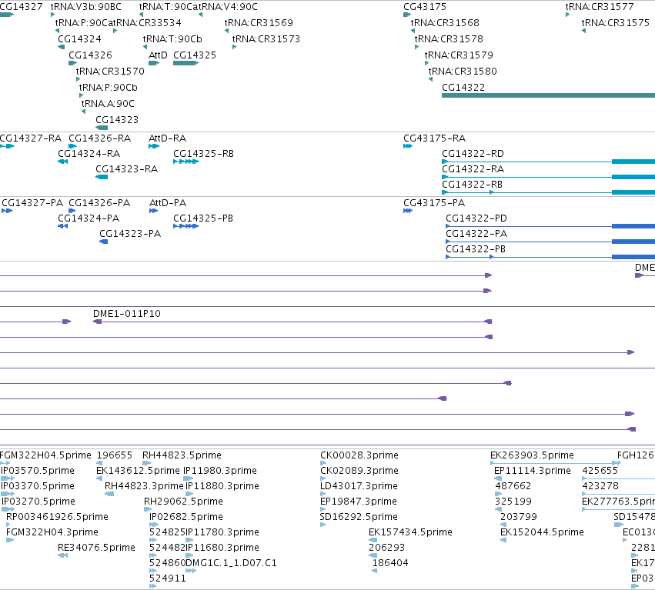
Task: Click EST IP11980.3prime
Action: 189,478
